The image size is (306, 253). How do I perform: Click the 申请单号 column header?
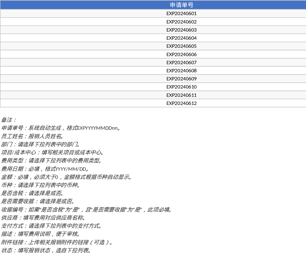(181, 5)
